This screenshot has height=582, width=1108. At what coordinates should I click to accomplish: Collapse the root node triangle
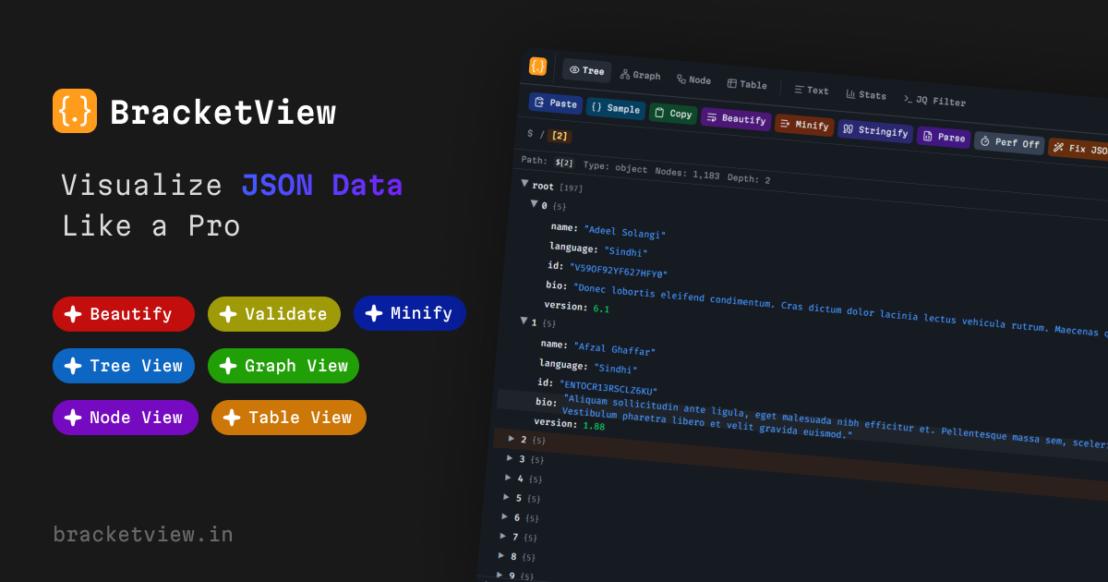525,183
